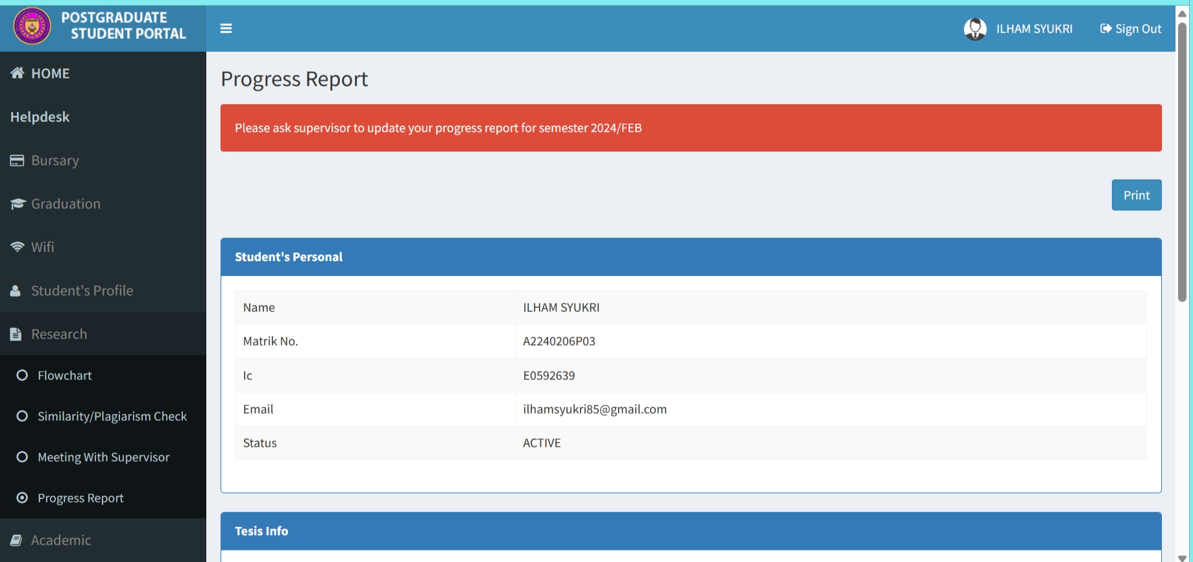Click the Sign Out link
The height and width of the screenshot is (562, 1193).
tap(1131, 29)
